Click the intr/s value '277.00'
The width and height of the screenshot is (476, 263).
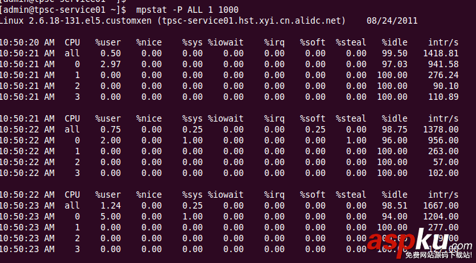click(x=443, y=228)
